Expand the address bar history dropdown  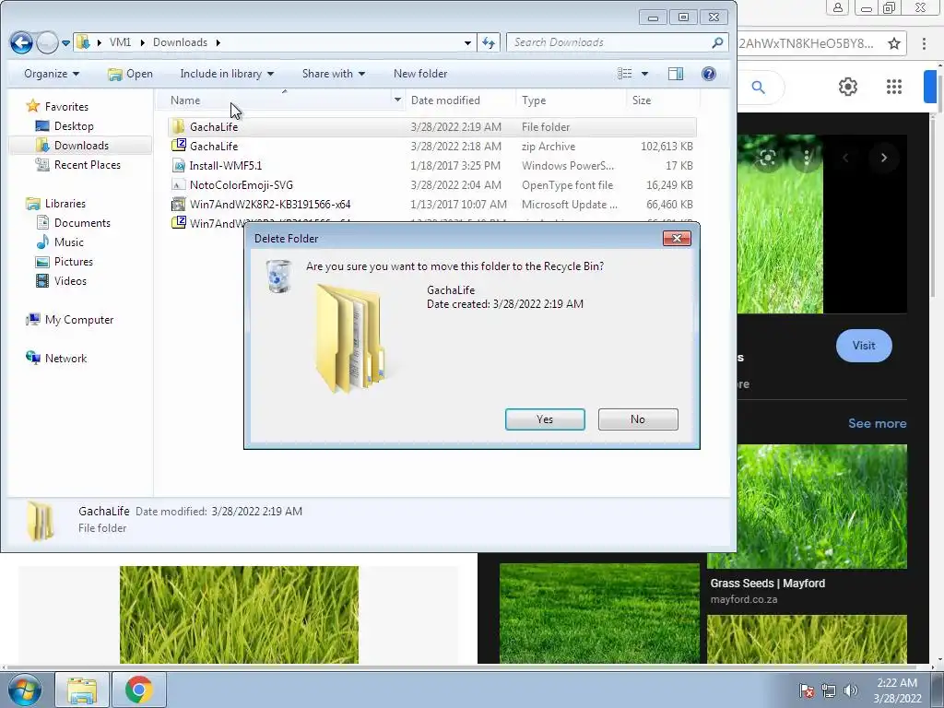(467, 42)
